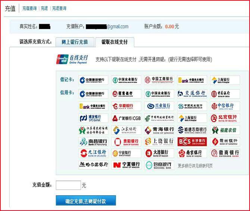Focus the 充值金额 amount field
The width and height of the screenshot is (250, 211).
[x=68, y=185]
